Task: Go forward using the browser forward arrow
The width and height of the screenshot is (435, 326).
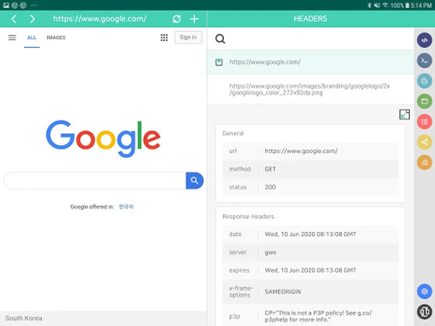Action: pos(32,19)
